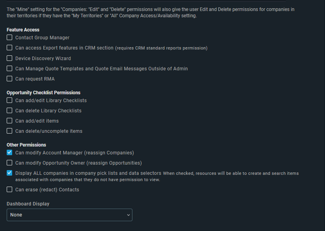Click the Dashboard Display chevron arrow
Image resolution: width=325 pixels, height=231 pixels.
pos(128,215)
